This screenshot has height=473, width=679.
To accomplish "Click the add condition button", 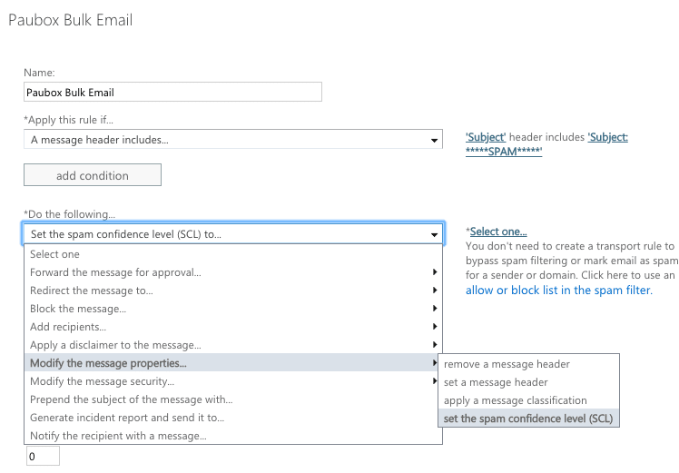I will pyautogui.click(x=93, y=175).
